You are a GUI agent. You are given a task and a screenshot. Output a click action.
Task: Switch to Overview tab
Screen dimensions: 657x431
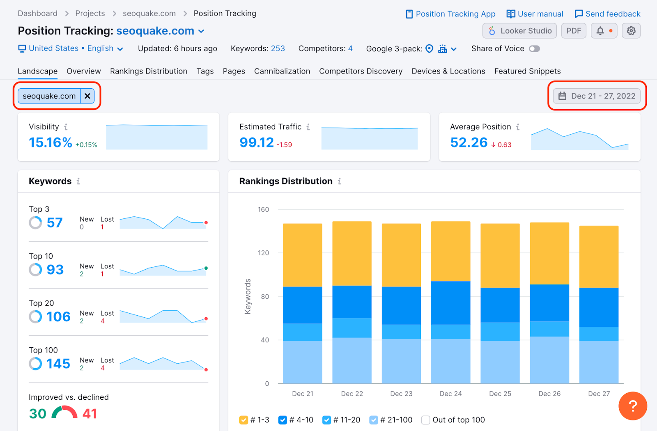tap(84, 71)
